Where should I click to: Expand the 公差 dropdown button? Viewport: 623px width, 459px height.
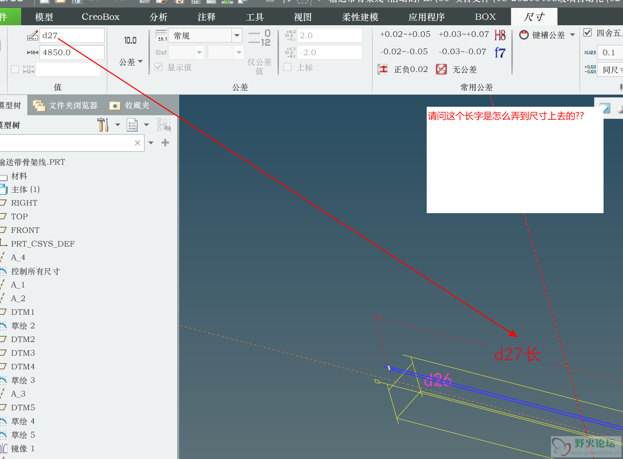(x=131, y=62)
